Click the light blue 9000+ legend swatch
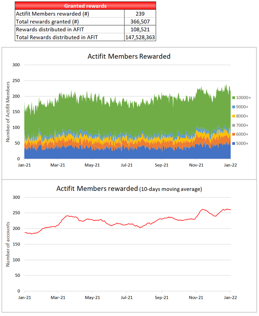The image size is (259, 316). 234,107
